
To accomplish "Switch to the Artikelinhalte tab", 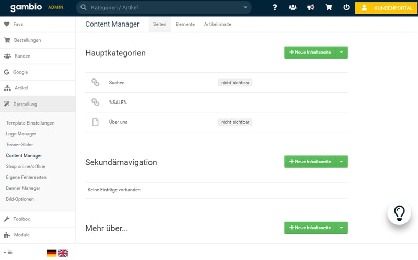I will point(218,25).
